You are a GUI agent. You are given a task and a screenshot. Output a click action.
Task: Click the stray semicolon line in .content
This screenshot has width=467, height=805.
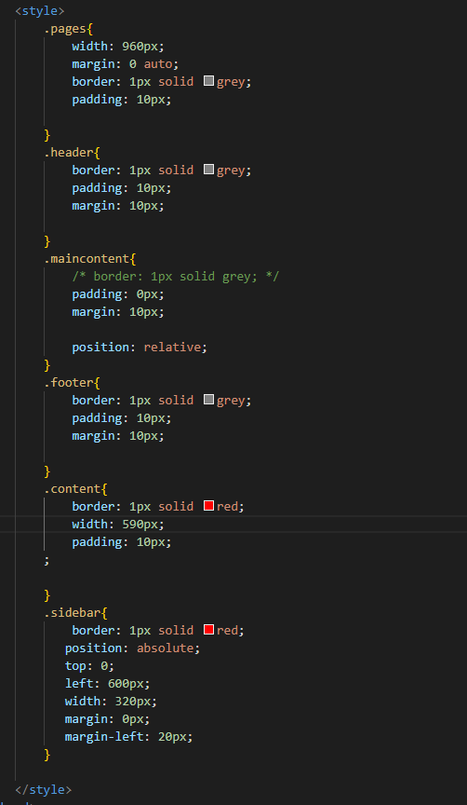click(47, 560)
